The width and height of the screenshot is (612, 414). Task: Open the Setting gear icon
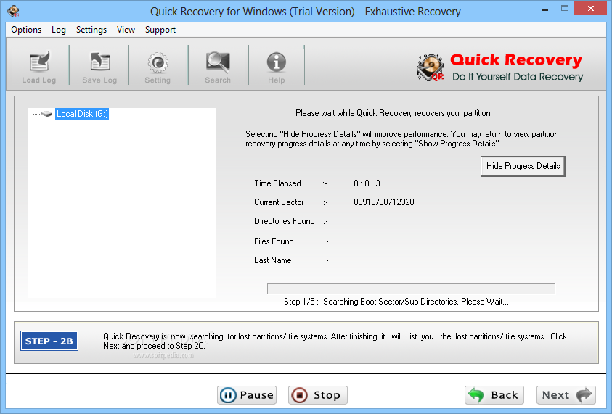158,63
